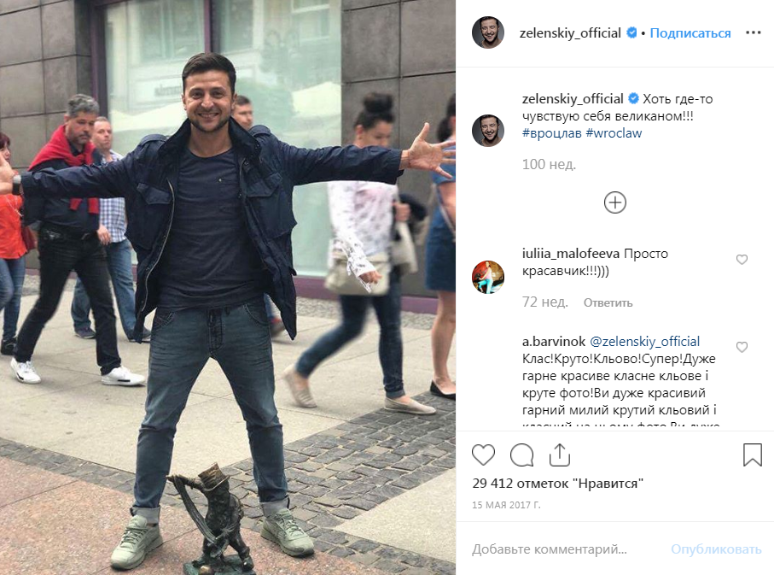Open the #вроцлав hashtag
This screenshot has height=575, width=774.
coord(552,133)
